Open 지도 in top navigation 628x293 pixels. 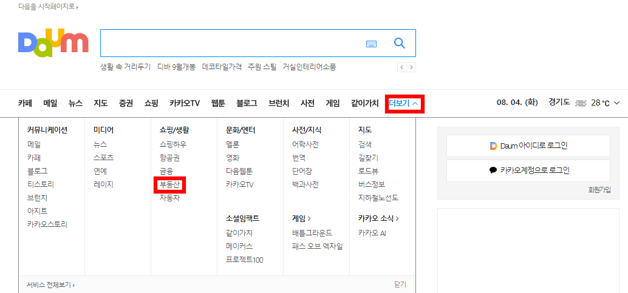(101, 103)
